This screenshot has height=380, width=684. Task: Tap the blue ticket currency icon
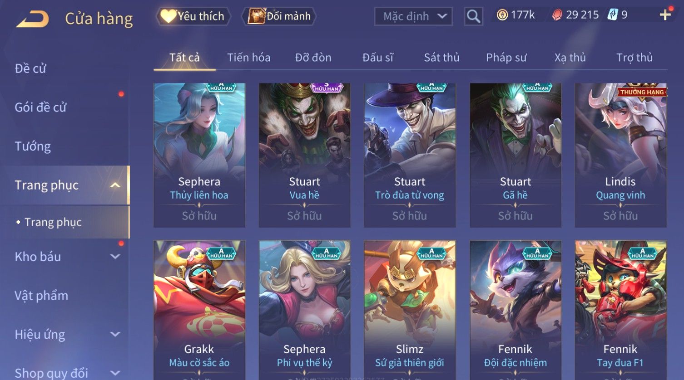tap(613, 15)
